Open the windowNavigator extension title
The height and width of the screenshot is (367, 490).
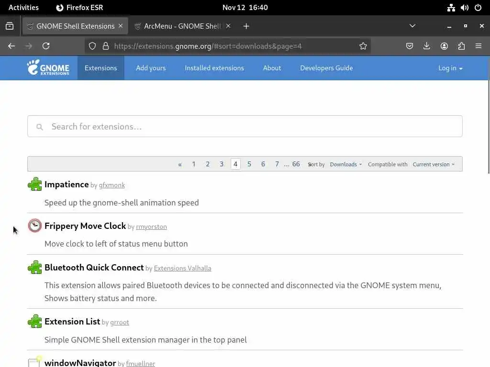click(x=80, y=363)
